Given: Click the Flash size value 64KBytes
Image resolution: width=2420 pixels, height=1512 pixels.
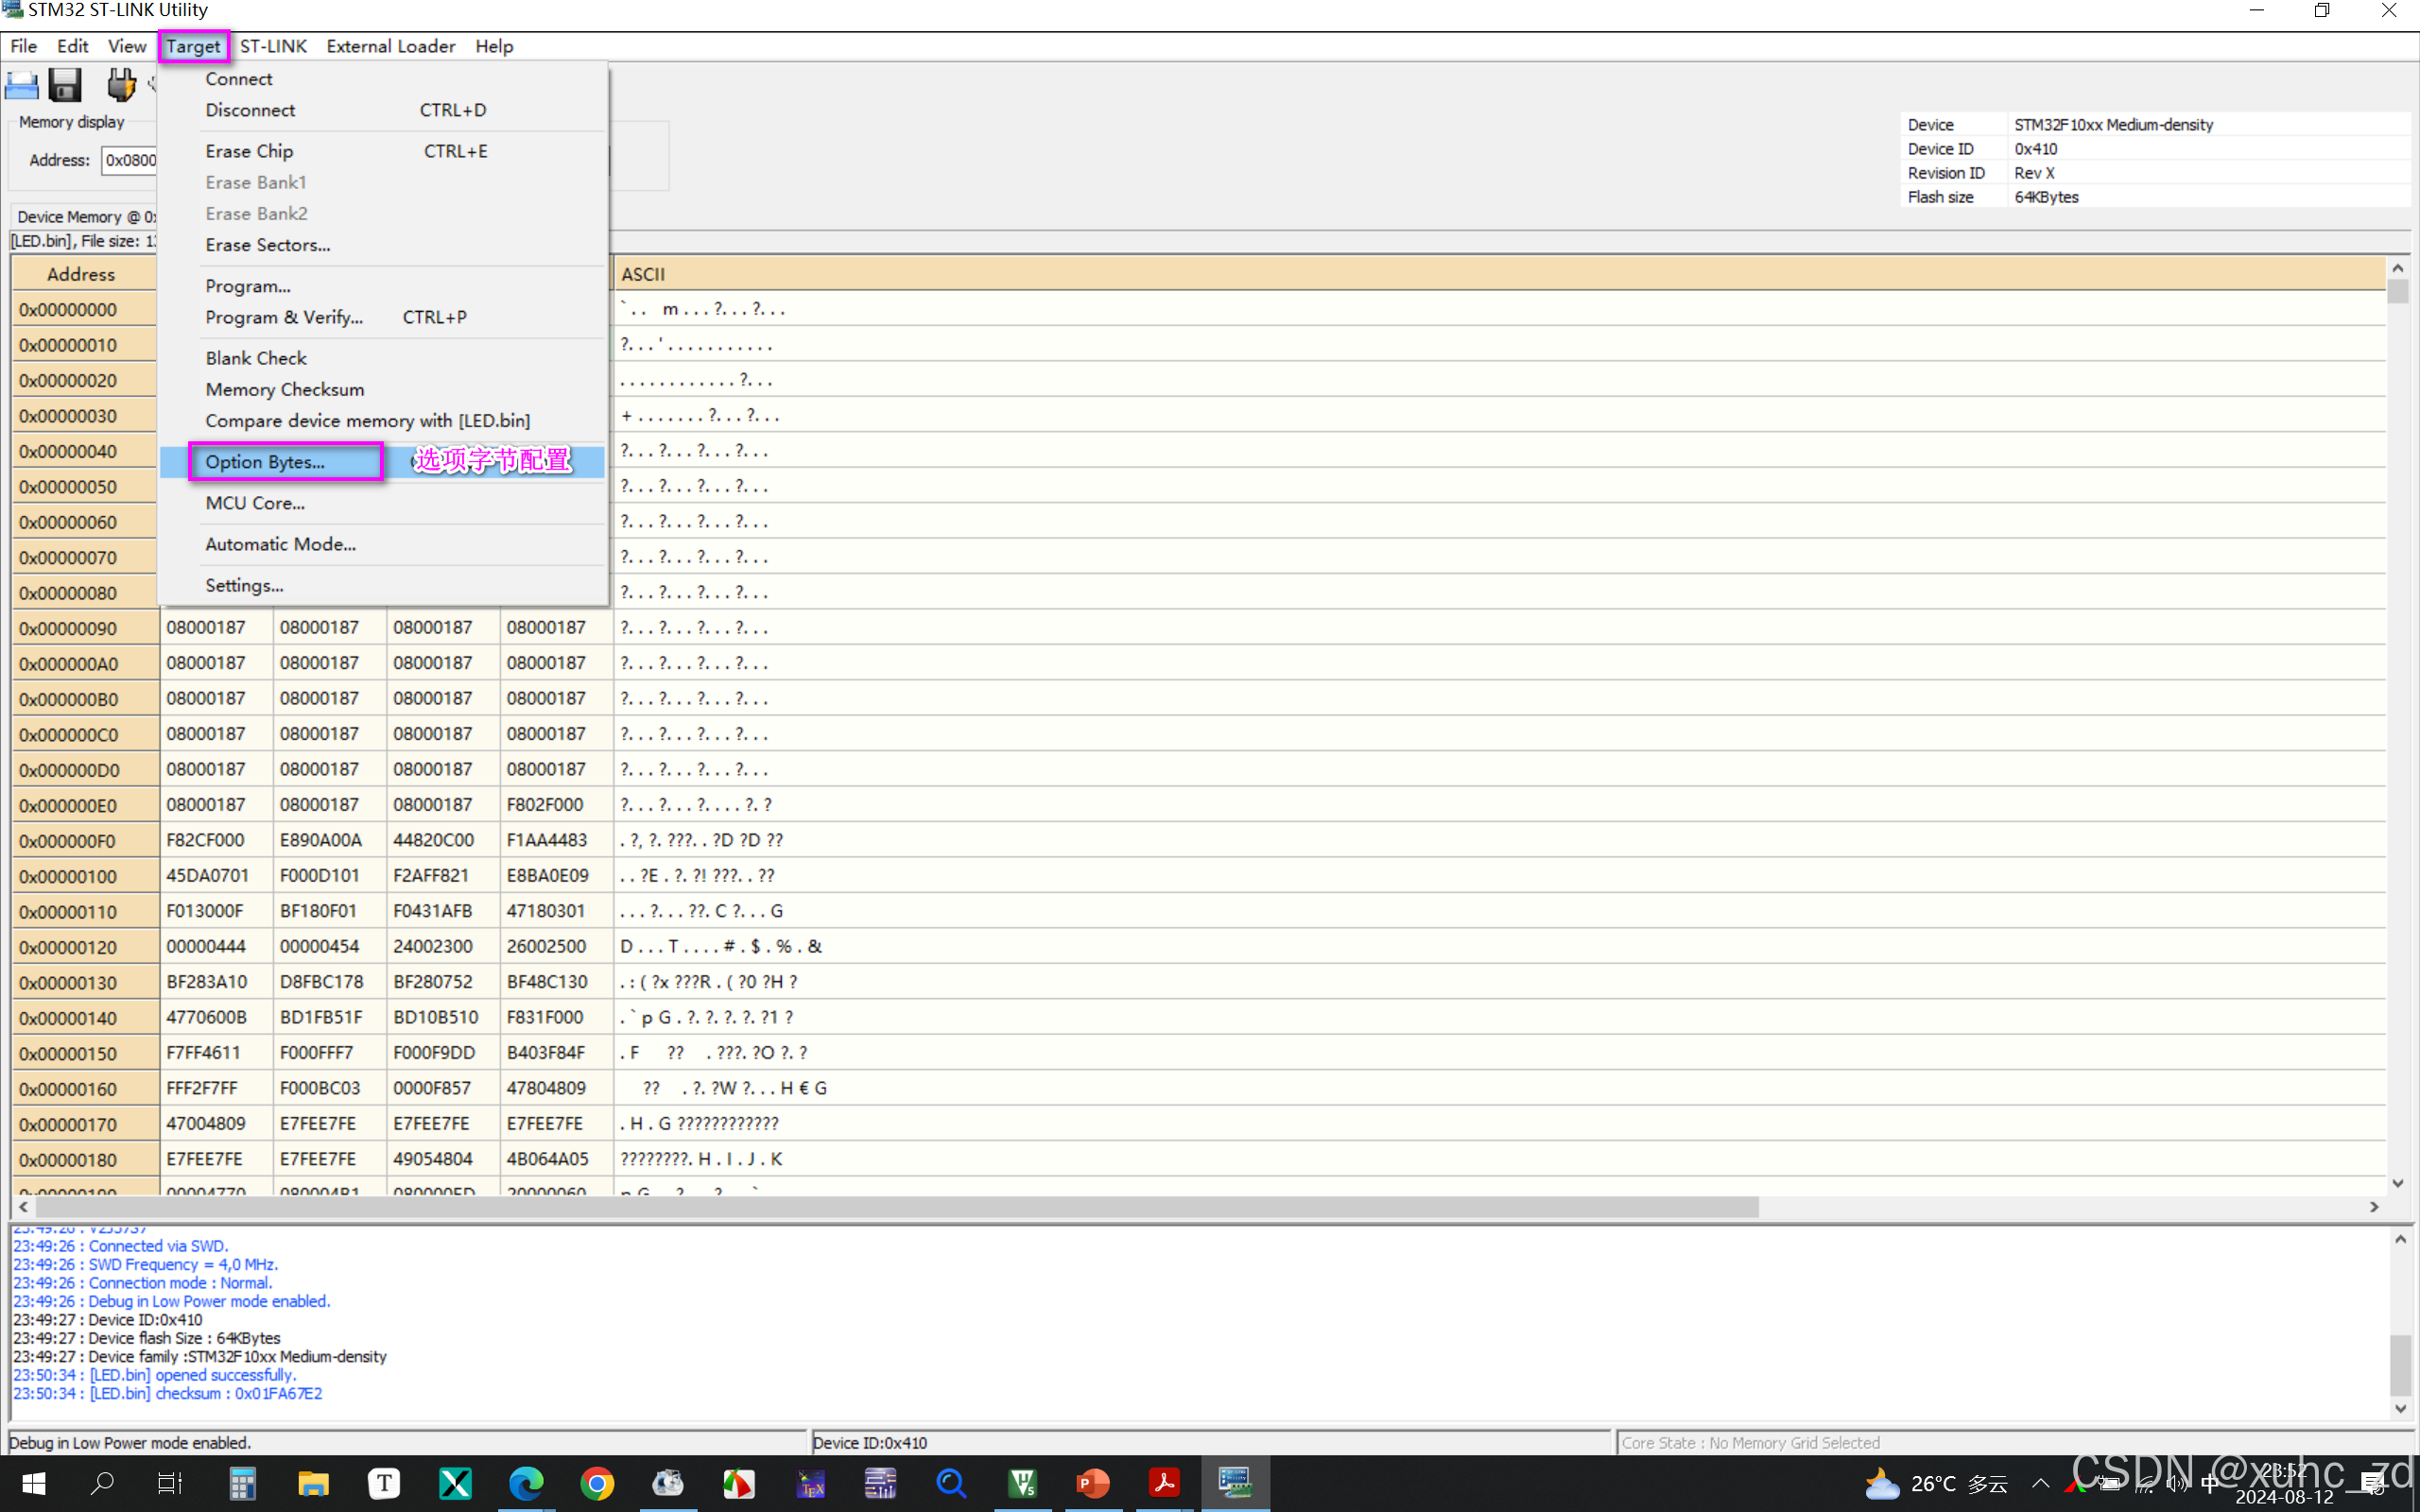Looking at the screenshot, I should coord(2046,197).
